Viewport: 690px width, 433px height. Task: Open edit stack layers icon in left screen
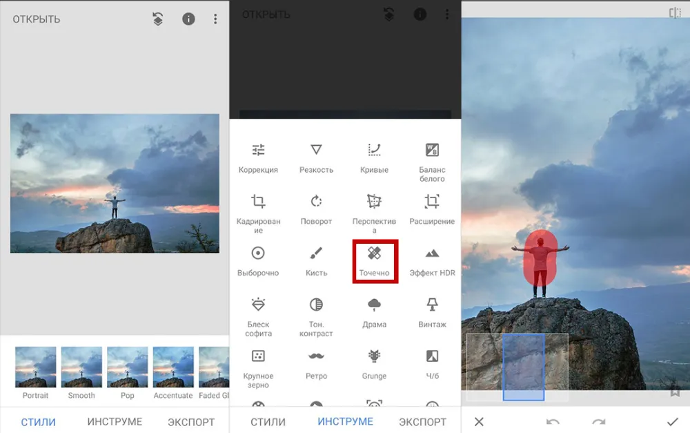click(x=157, y=19)
